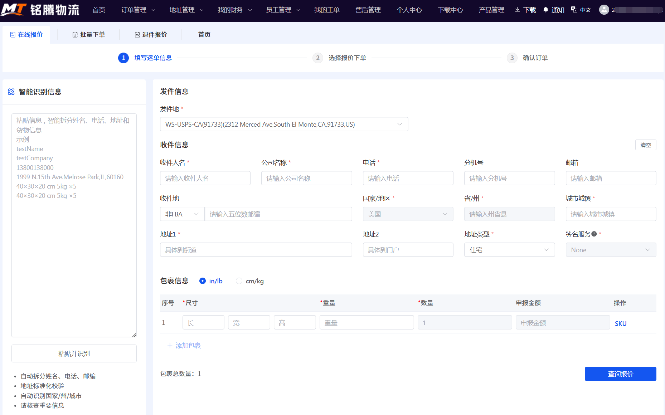Image resolution: width=665 pixels, height=415 pixels.
Task: Open the 国家/地区 country dropdown showing 美国
Action: click(x=408, y=214)
